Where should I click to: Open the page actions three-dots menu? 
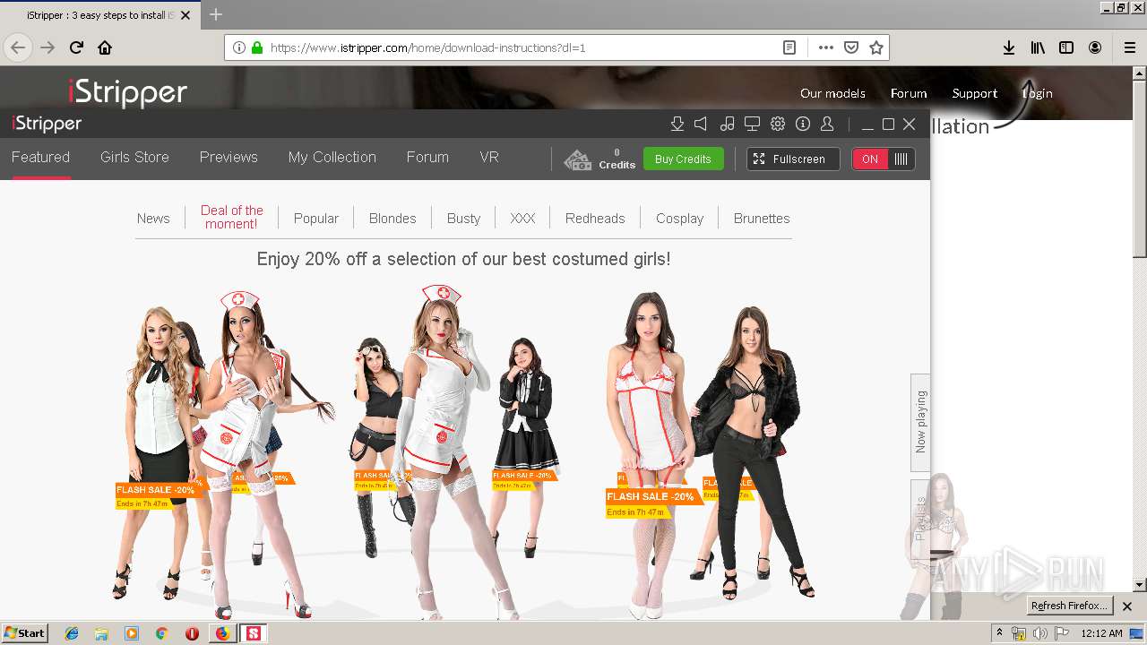(x=826, y=47)
